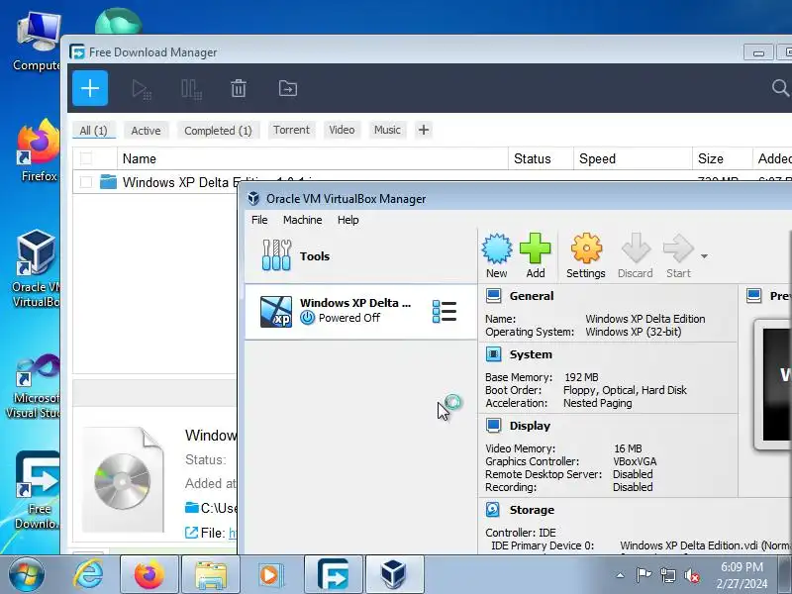
Task: Open the File menu in VirtualBox
Action: 259,220
